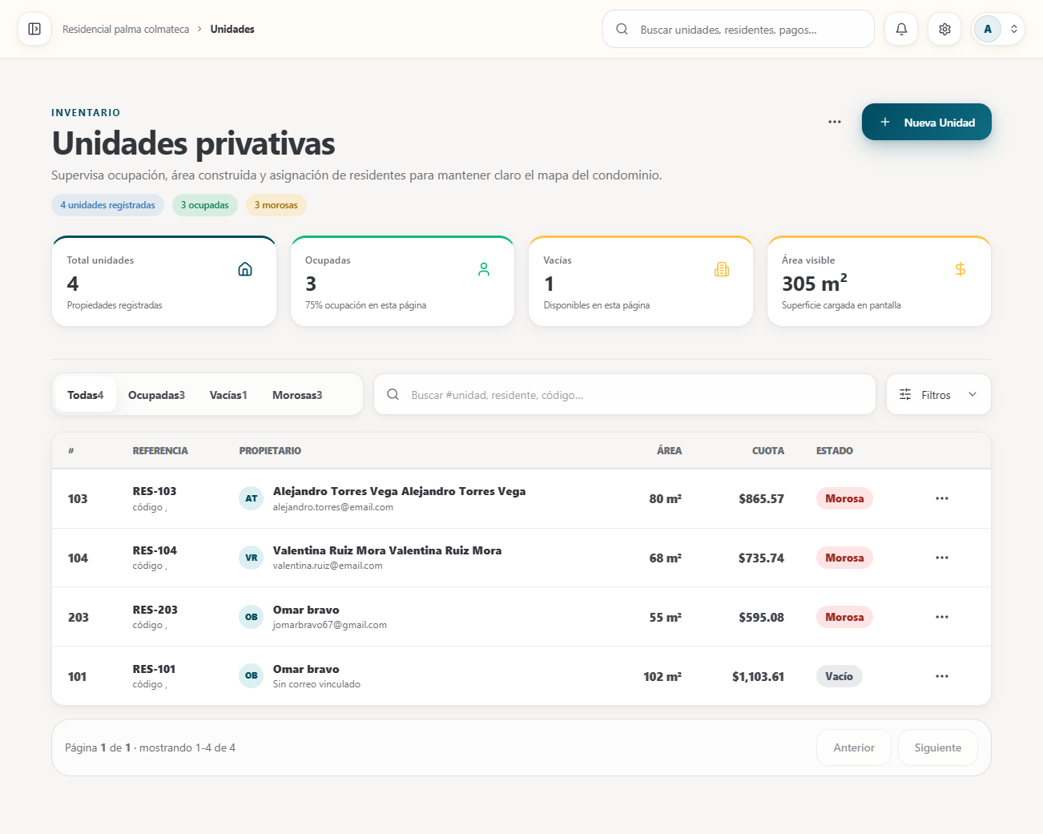This screenshot has height=834, width=1043.
Task: Select the Todas tab
Action: pos(86,395)
